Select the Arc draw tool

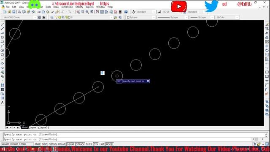click(x=3, y=46)
